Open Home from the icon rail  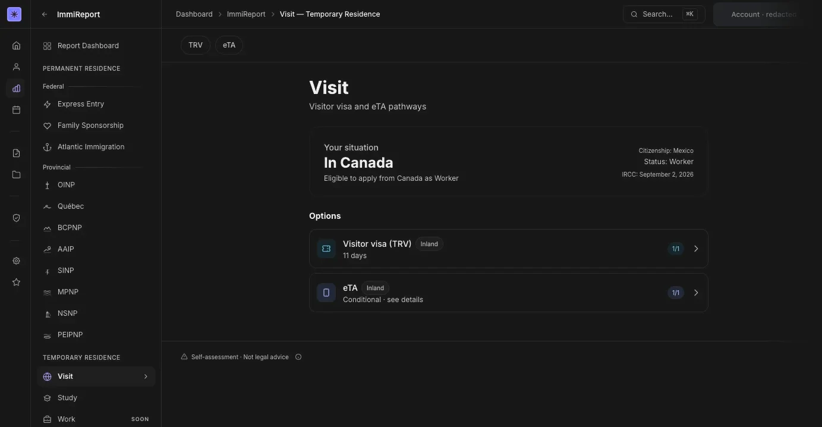(x=16, y=45)
